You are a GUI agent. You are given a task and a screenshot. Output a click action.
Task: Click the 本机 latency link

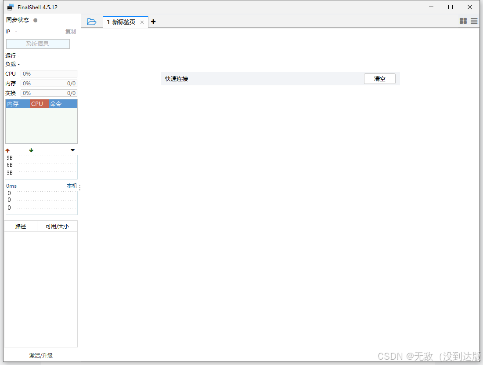72,186
